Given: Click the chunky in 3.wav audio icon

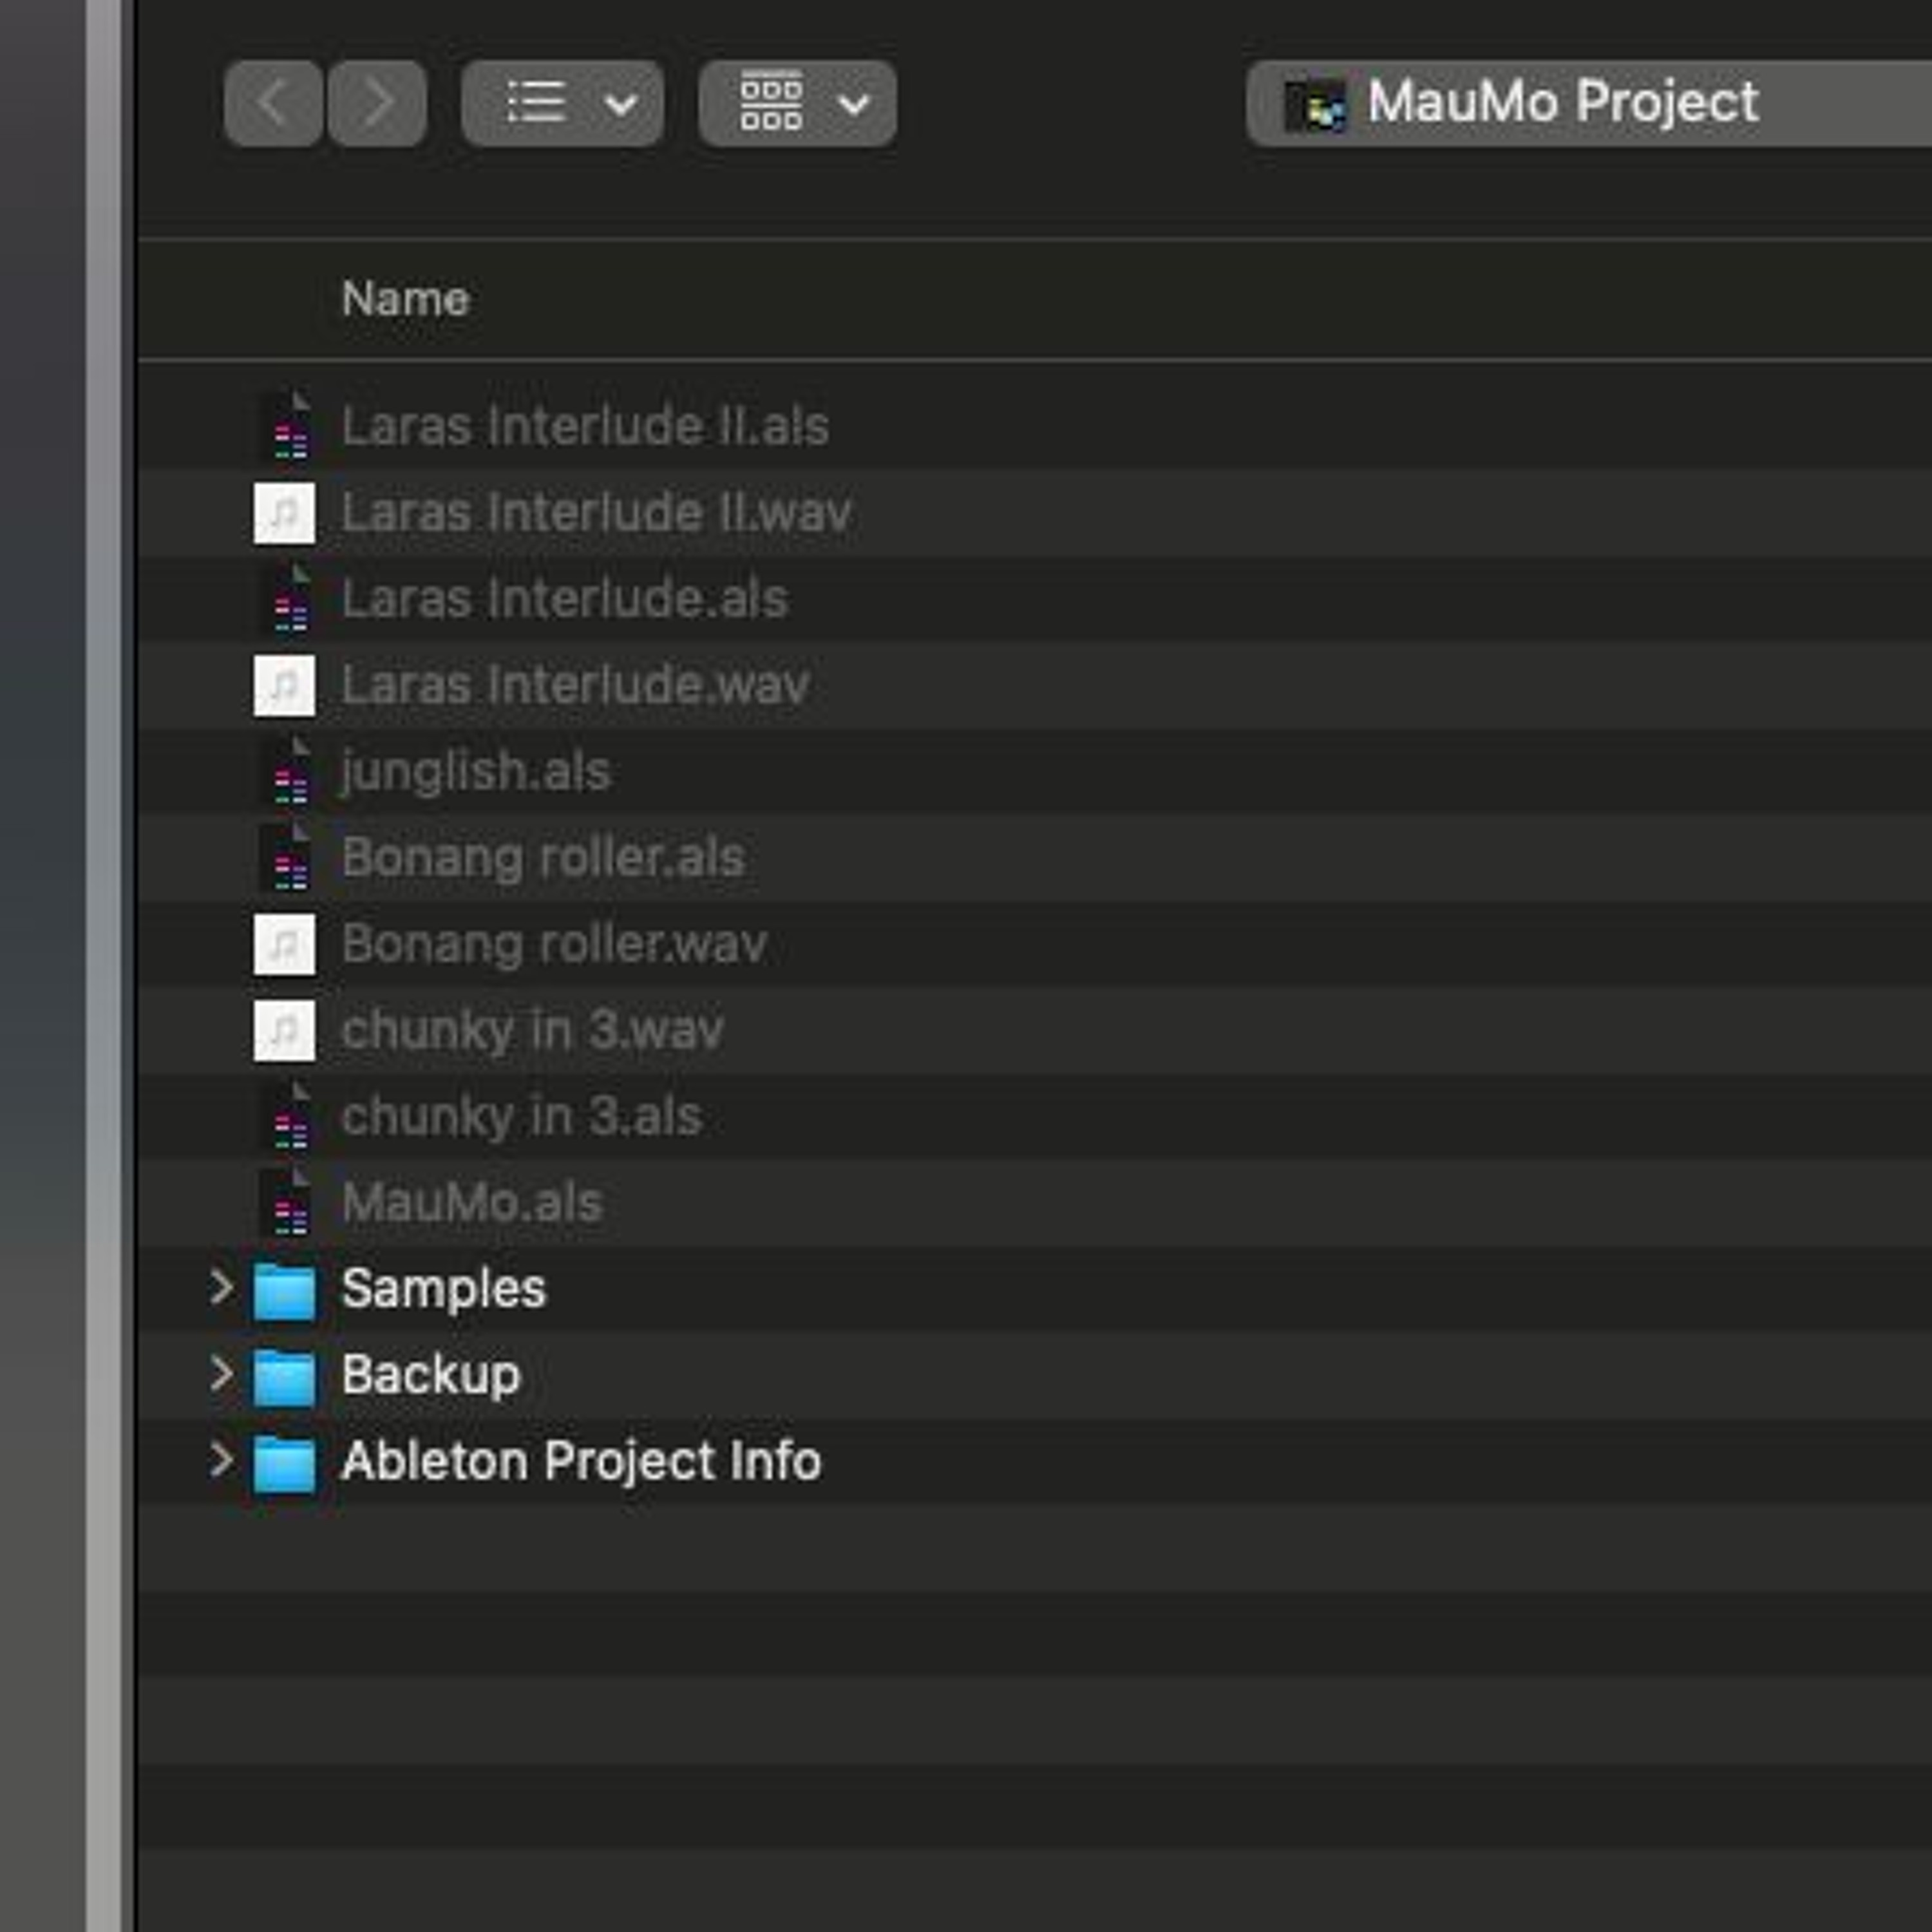Looking at the screenshot, I should 284,1030.
